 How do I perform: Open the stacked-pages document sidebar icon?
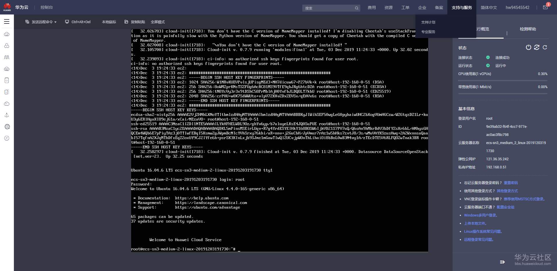(x=7, y=92)
